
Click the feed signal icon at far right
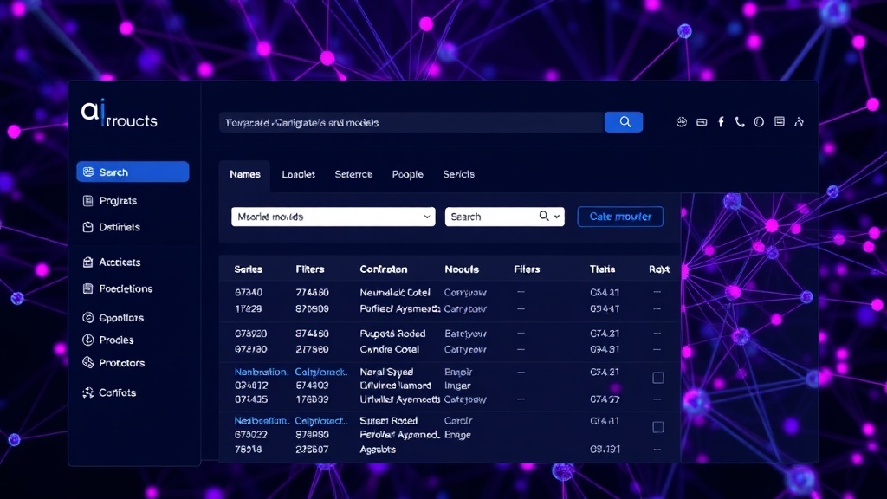(799, 121)
